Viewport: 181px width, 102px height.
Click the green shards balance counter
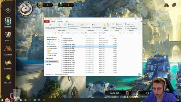click(x=66, y=5)
